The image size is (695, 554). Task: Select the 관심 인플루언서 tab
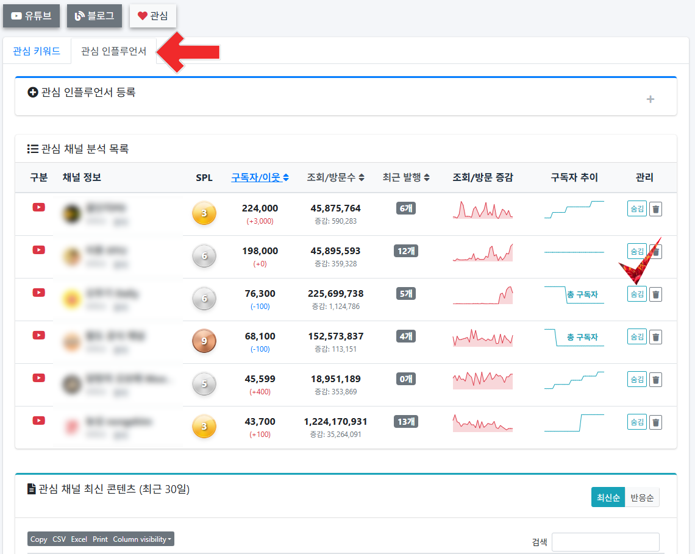click(x=113, y=51)
